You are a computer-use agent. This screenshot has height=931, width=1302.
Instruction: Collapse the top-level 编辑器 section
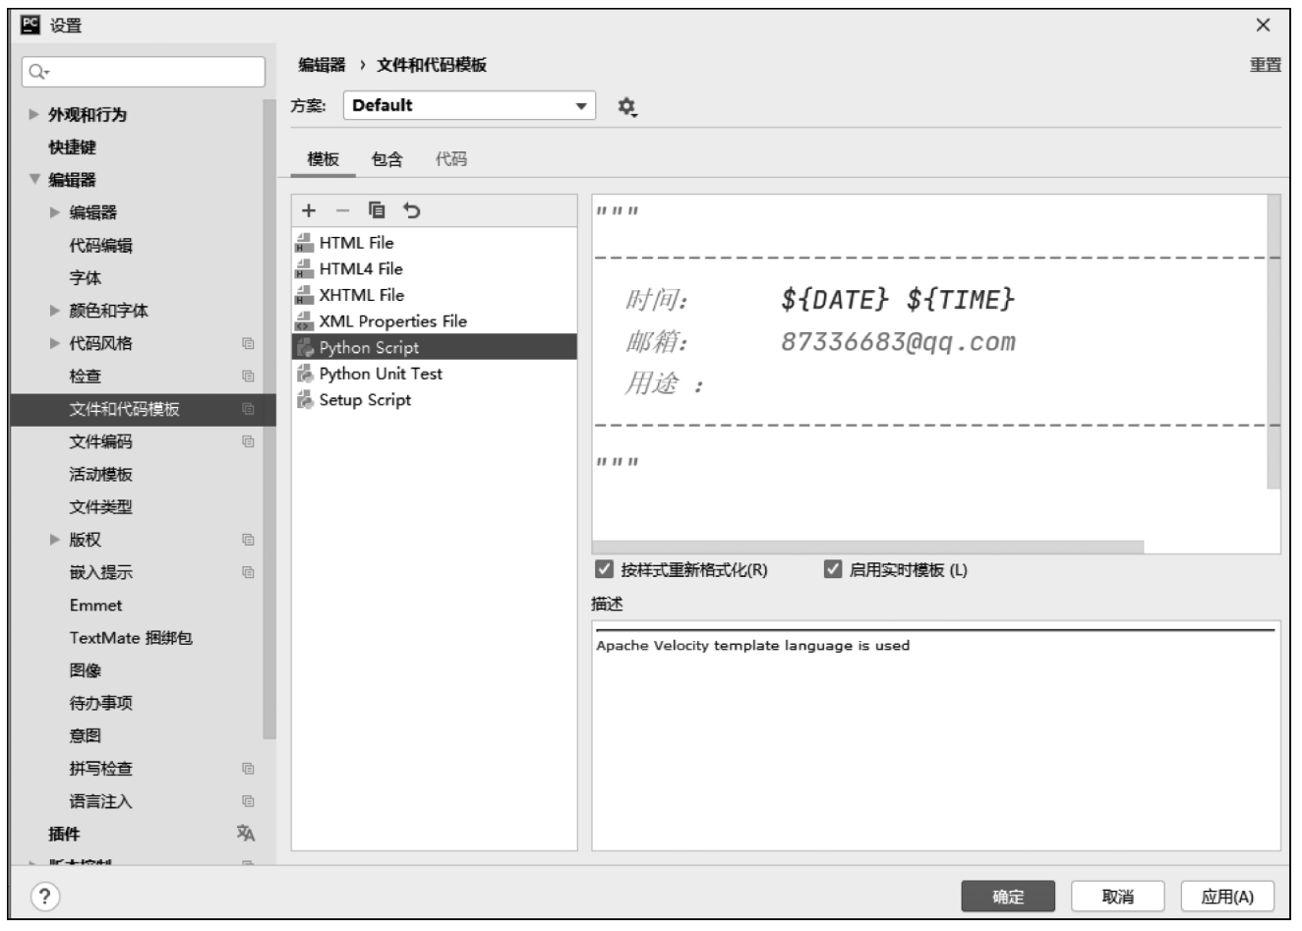tap(34, 179)
